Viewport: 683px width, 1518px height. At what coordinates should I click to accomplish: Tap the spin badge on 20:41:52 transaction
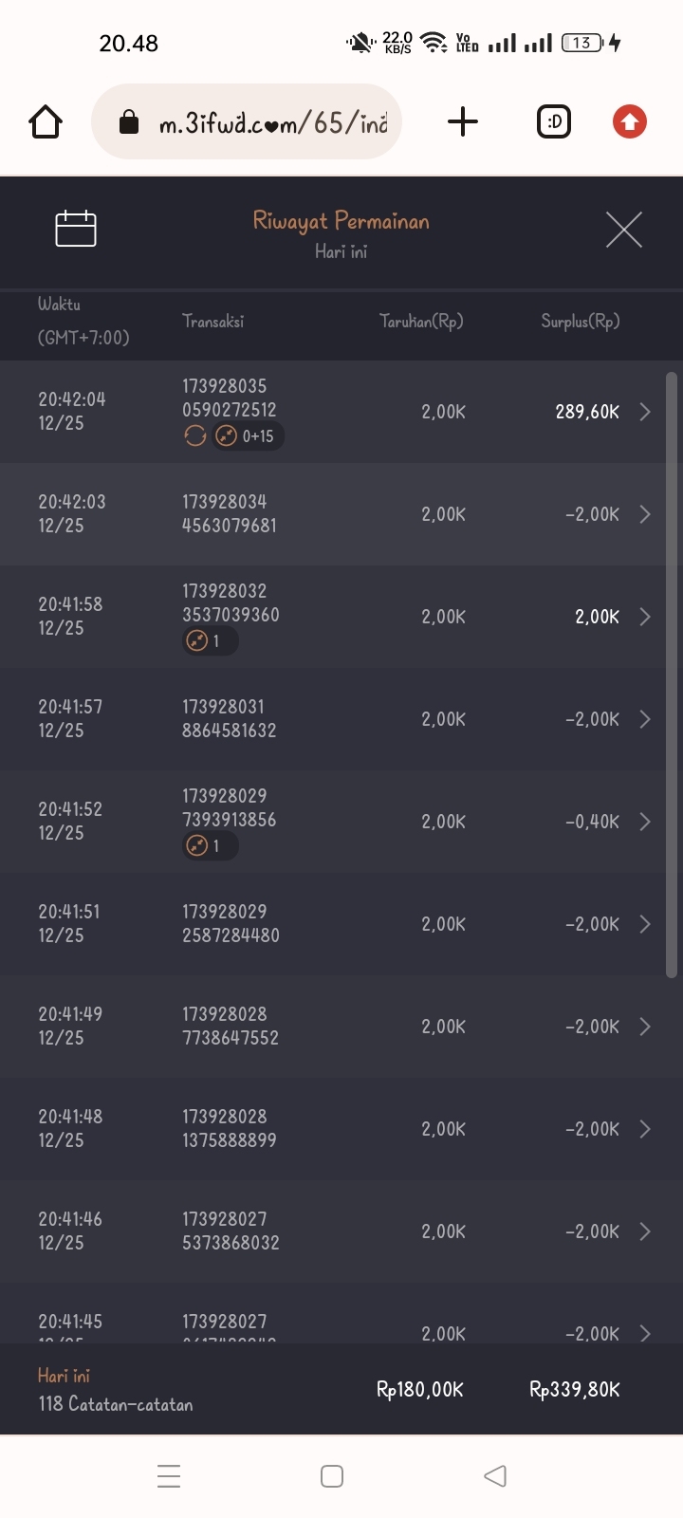pos(210,846)
